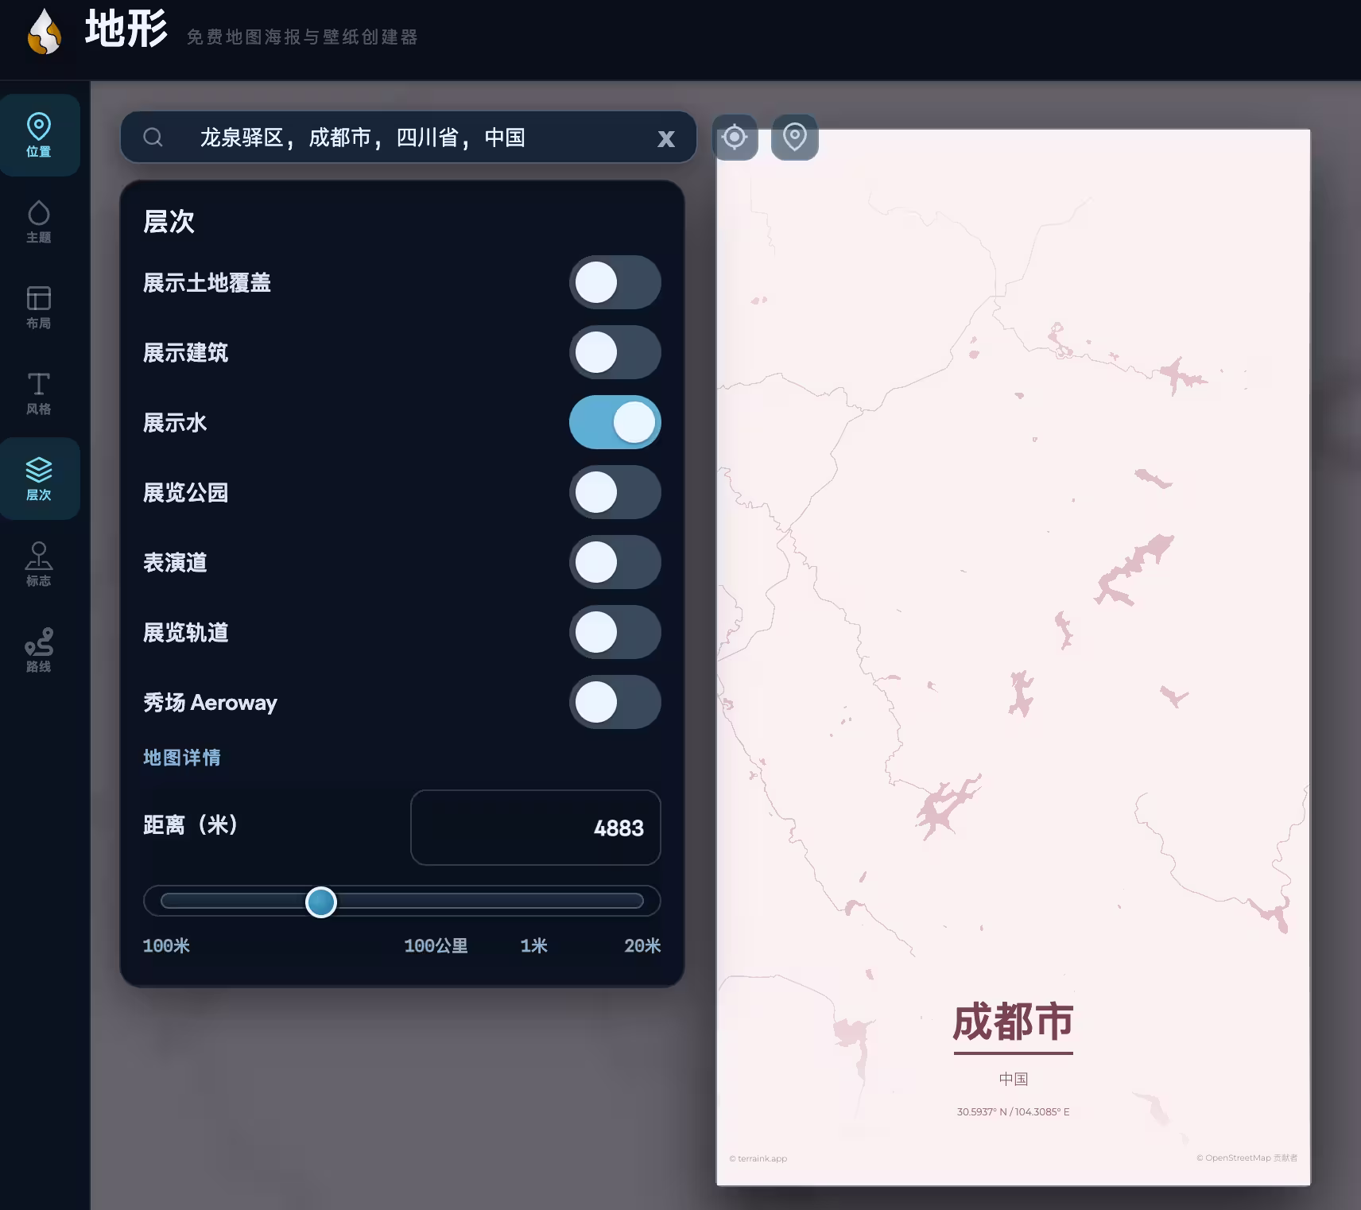
Task: Click the 免费地图海报与壁纸创建器 tagline
Action: tap(302, 37)
